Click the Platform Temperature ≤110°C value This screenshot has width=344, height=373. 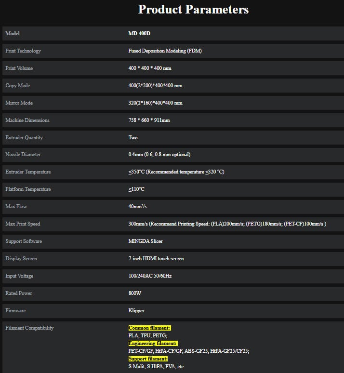[136, 189]
